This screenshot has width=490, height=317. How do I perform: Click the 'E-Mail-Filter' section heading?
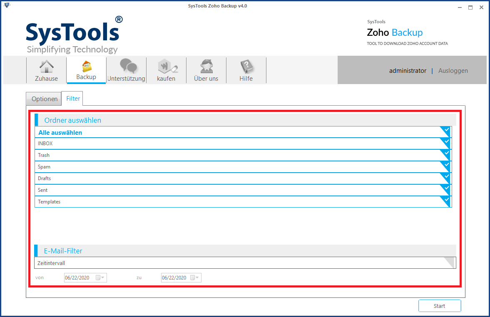[63, 251]
